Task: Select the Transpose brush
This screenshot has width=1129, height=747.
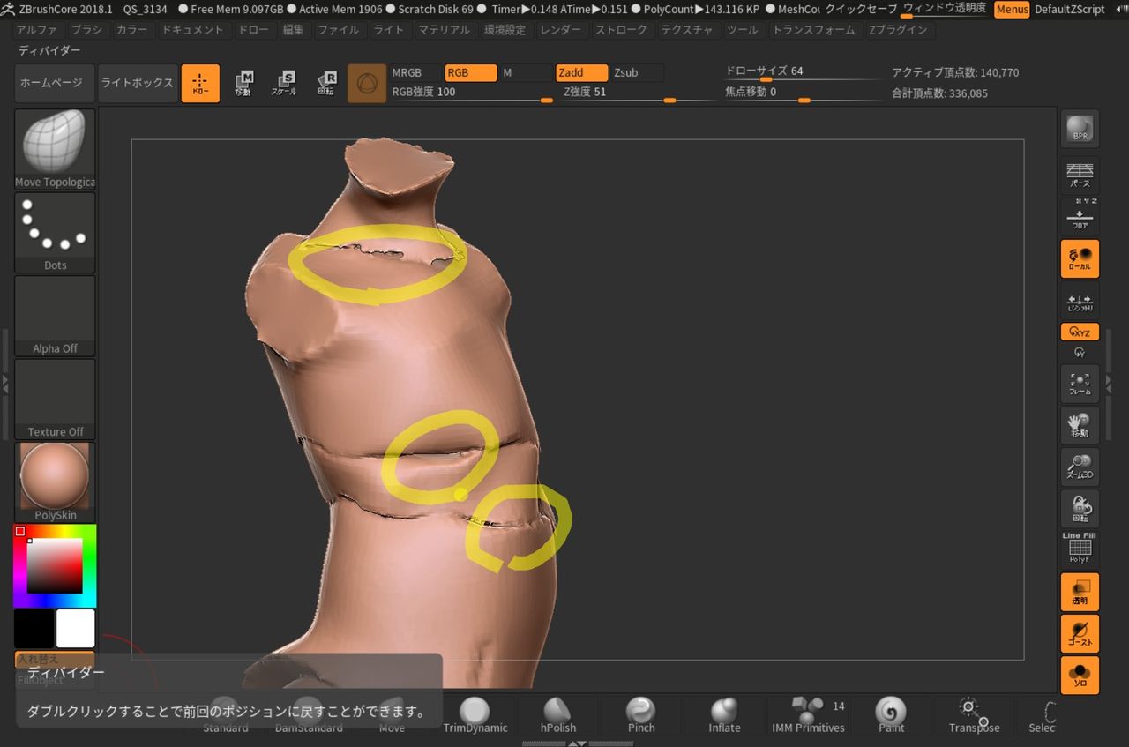Action: (x=974, y=715)
